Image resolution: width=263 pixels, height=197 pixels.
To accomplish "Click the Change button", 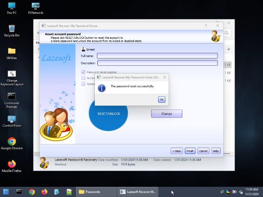I will (167, 114).
